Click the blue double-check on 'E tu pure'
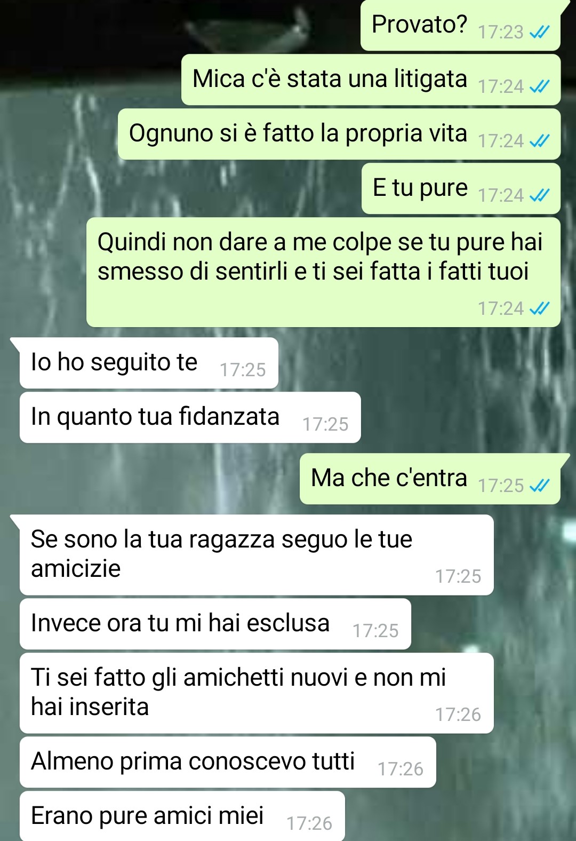This screenshot has height=841, width=576. 539,196
